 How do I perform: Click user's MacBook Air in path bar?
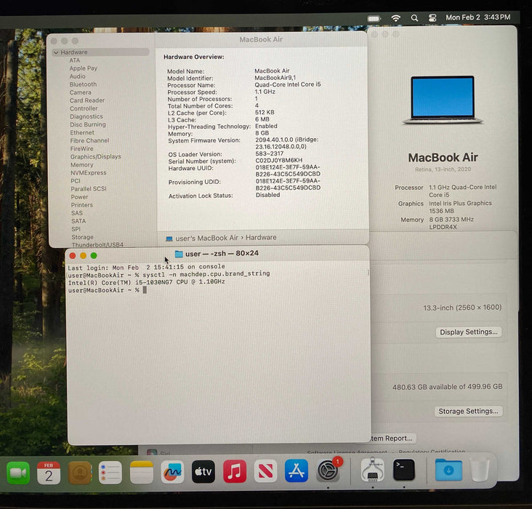[x=206, y=239]
